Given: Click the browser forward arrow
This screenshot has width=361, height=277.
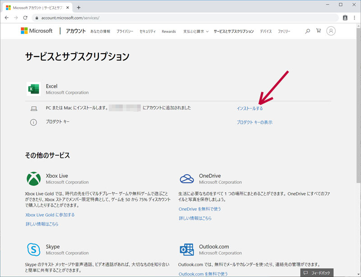Looking at the screenshot, I should tap(16, 18).
